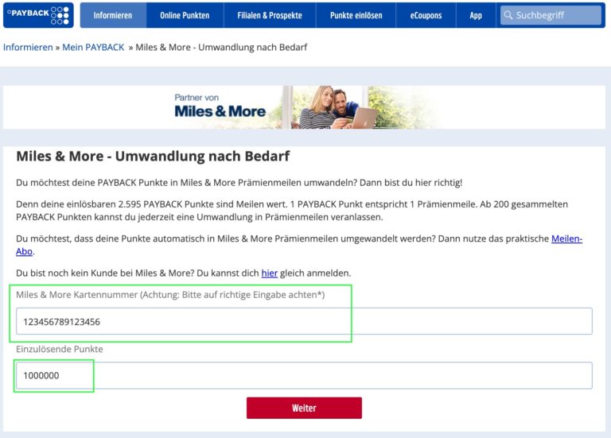This screenshot has height=438, width=611.
Task: Click the PAYBACK logo
Action: [37, 15]
